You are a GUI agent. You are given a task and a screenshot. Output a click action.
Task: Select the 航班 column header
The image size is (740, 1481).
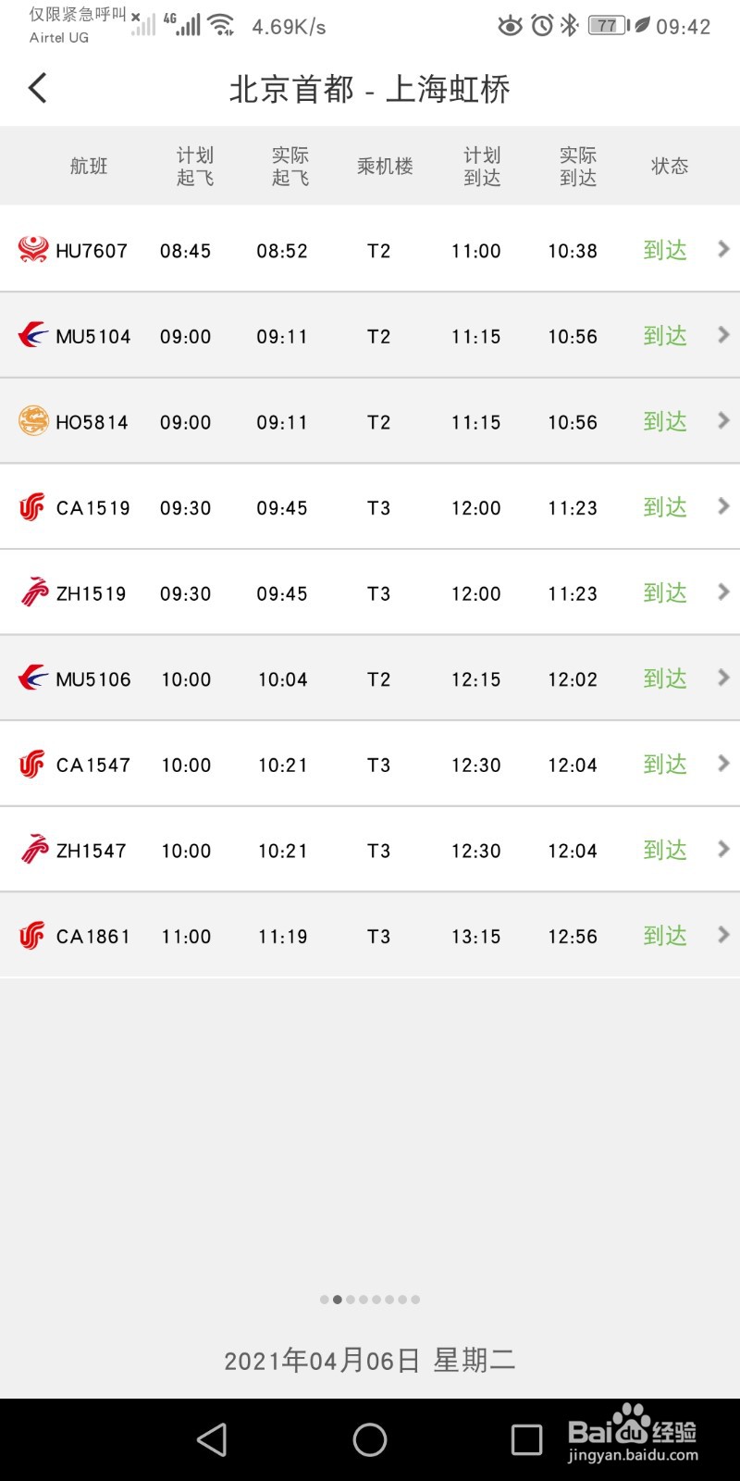pyautogui.click(x=89, y=167)
